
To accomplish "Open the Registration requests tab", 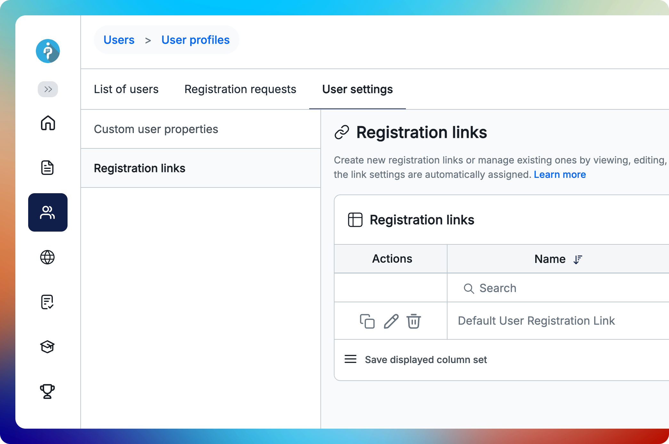I will [x=240, y=89].
